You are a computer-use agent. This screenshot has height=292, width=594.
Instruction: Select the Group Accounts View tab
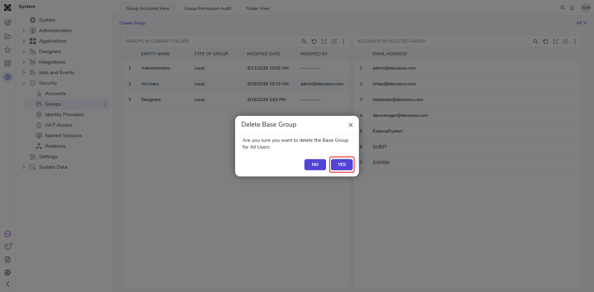(x=148, y=8)
